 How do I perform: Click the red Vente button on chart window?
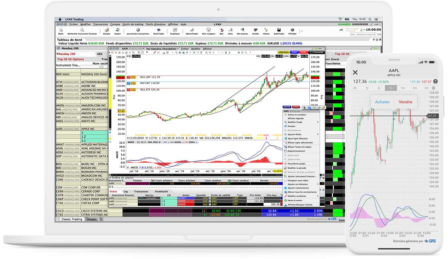(304, 52)
